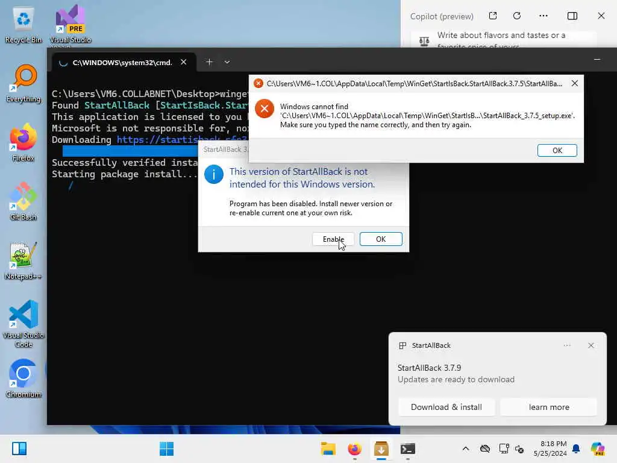Click the cloud sync tray icon
The height and width of the screenshot is (463, 617).
pos(485,449)
